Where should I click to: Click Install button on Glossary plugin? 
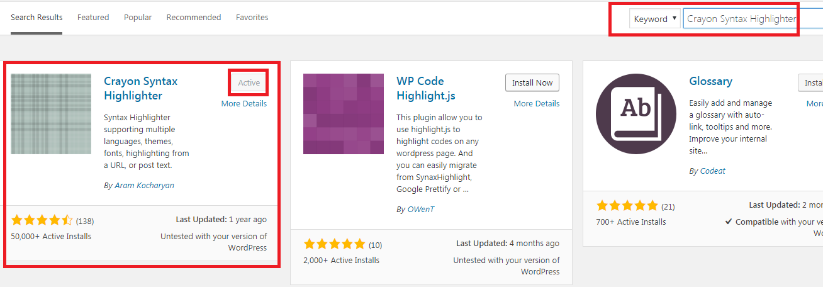[x=812, y=83]
